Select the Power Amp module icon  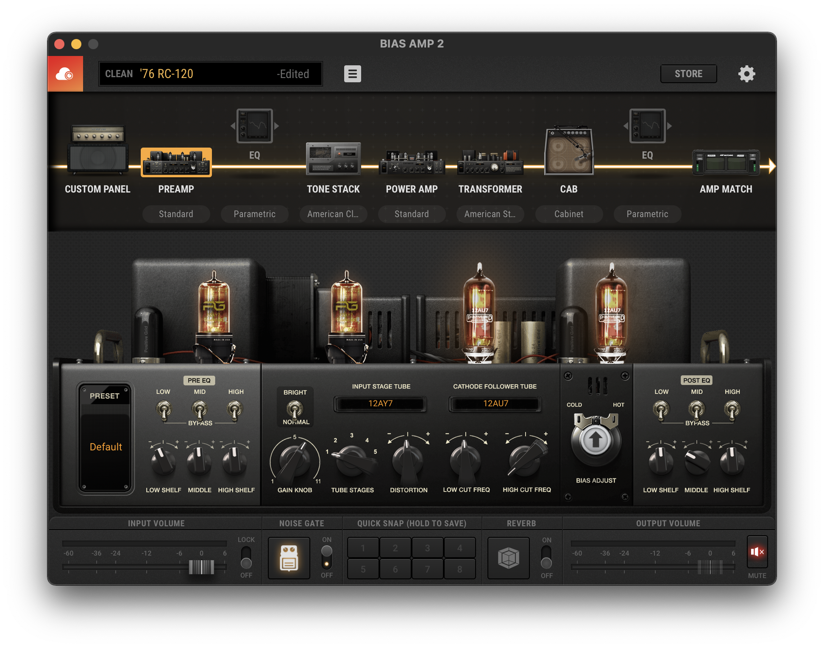pos(412,163)
